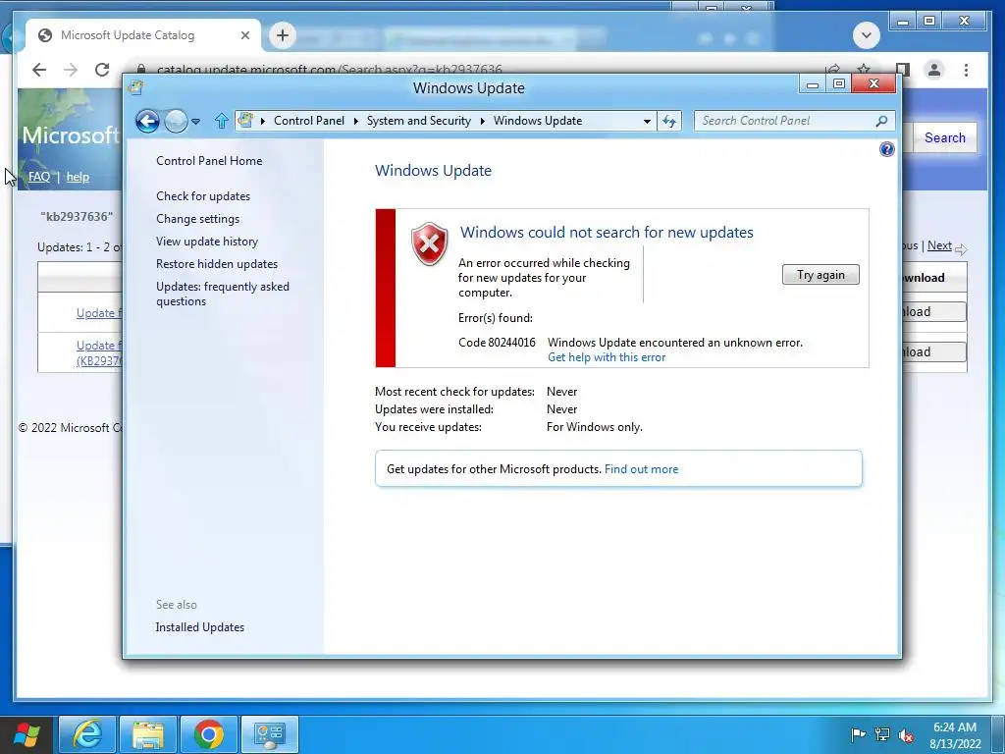Click Chrome's Forward navigation arrow
The width and height of the screenshot is (1005, 754).
pyautogui.click(x=71, y=70)
